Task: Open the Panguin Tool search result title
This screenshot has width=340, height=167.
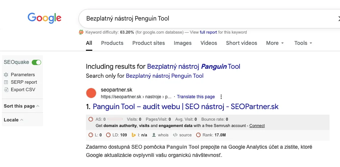Action: [185, 106]
